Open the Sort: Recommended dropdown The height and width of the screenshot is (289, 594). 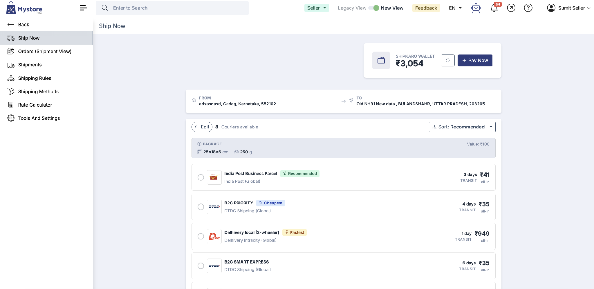(462, 127)
